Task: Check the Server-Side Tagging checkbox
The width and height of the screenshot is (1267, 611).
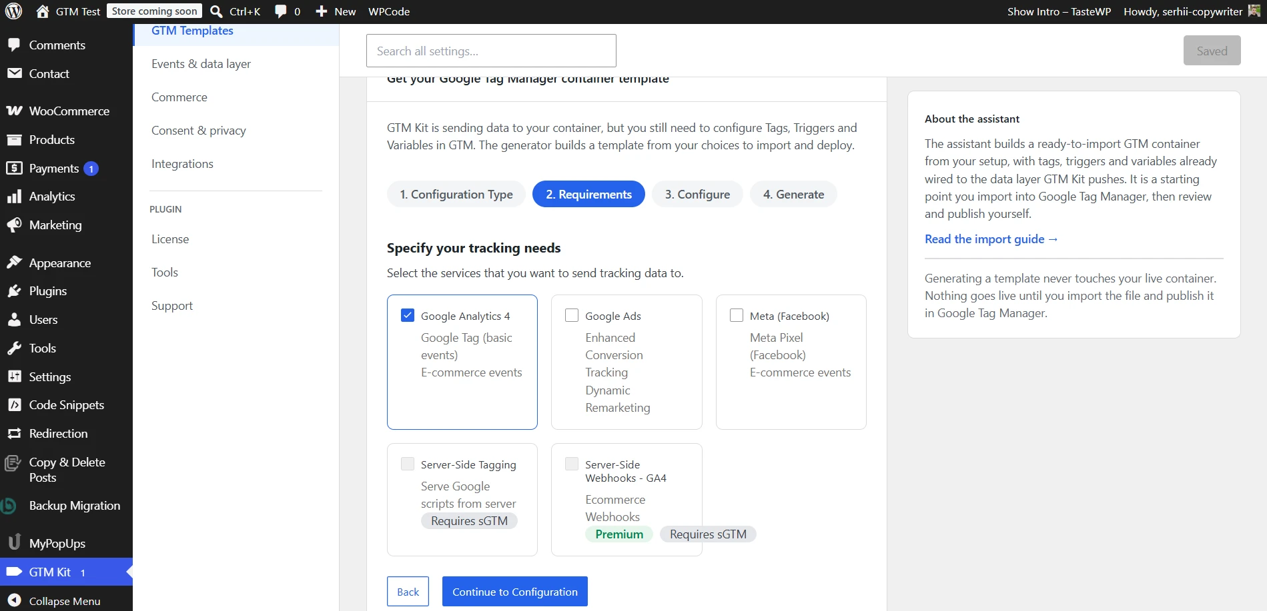Action: point(408,464)
